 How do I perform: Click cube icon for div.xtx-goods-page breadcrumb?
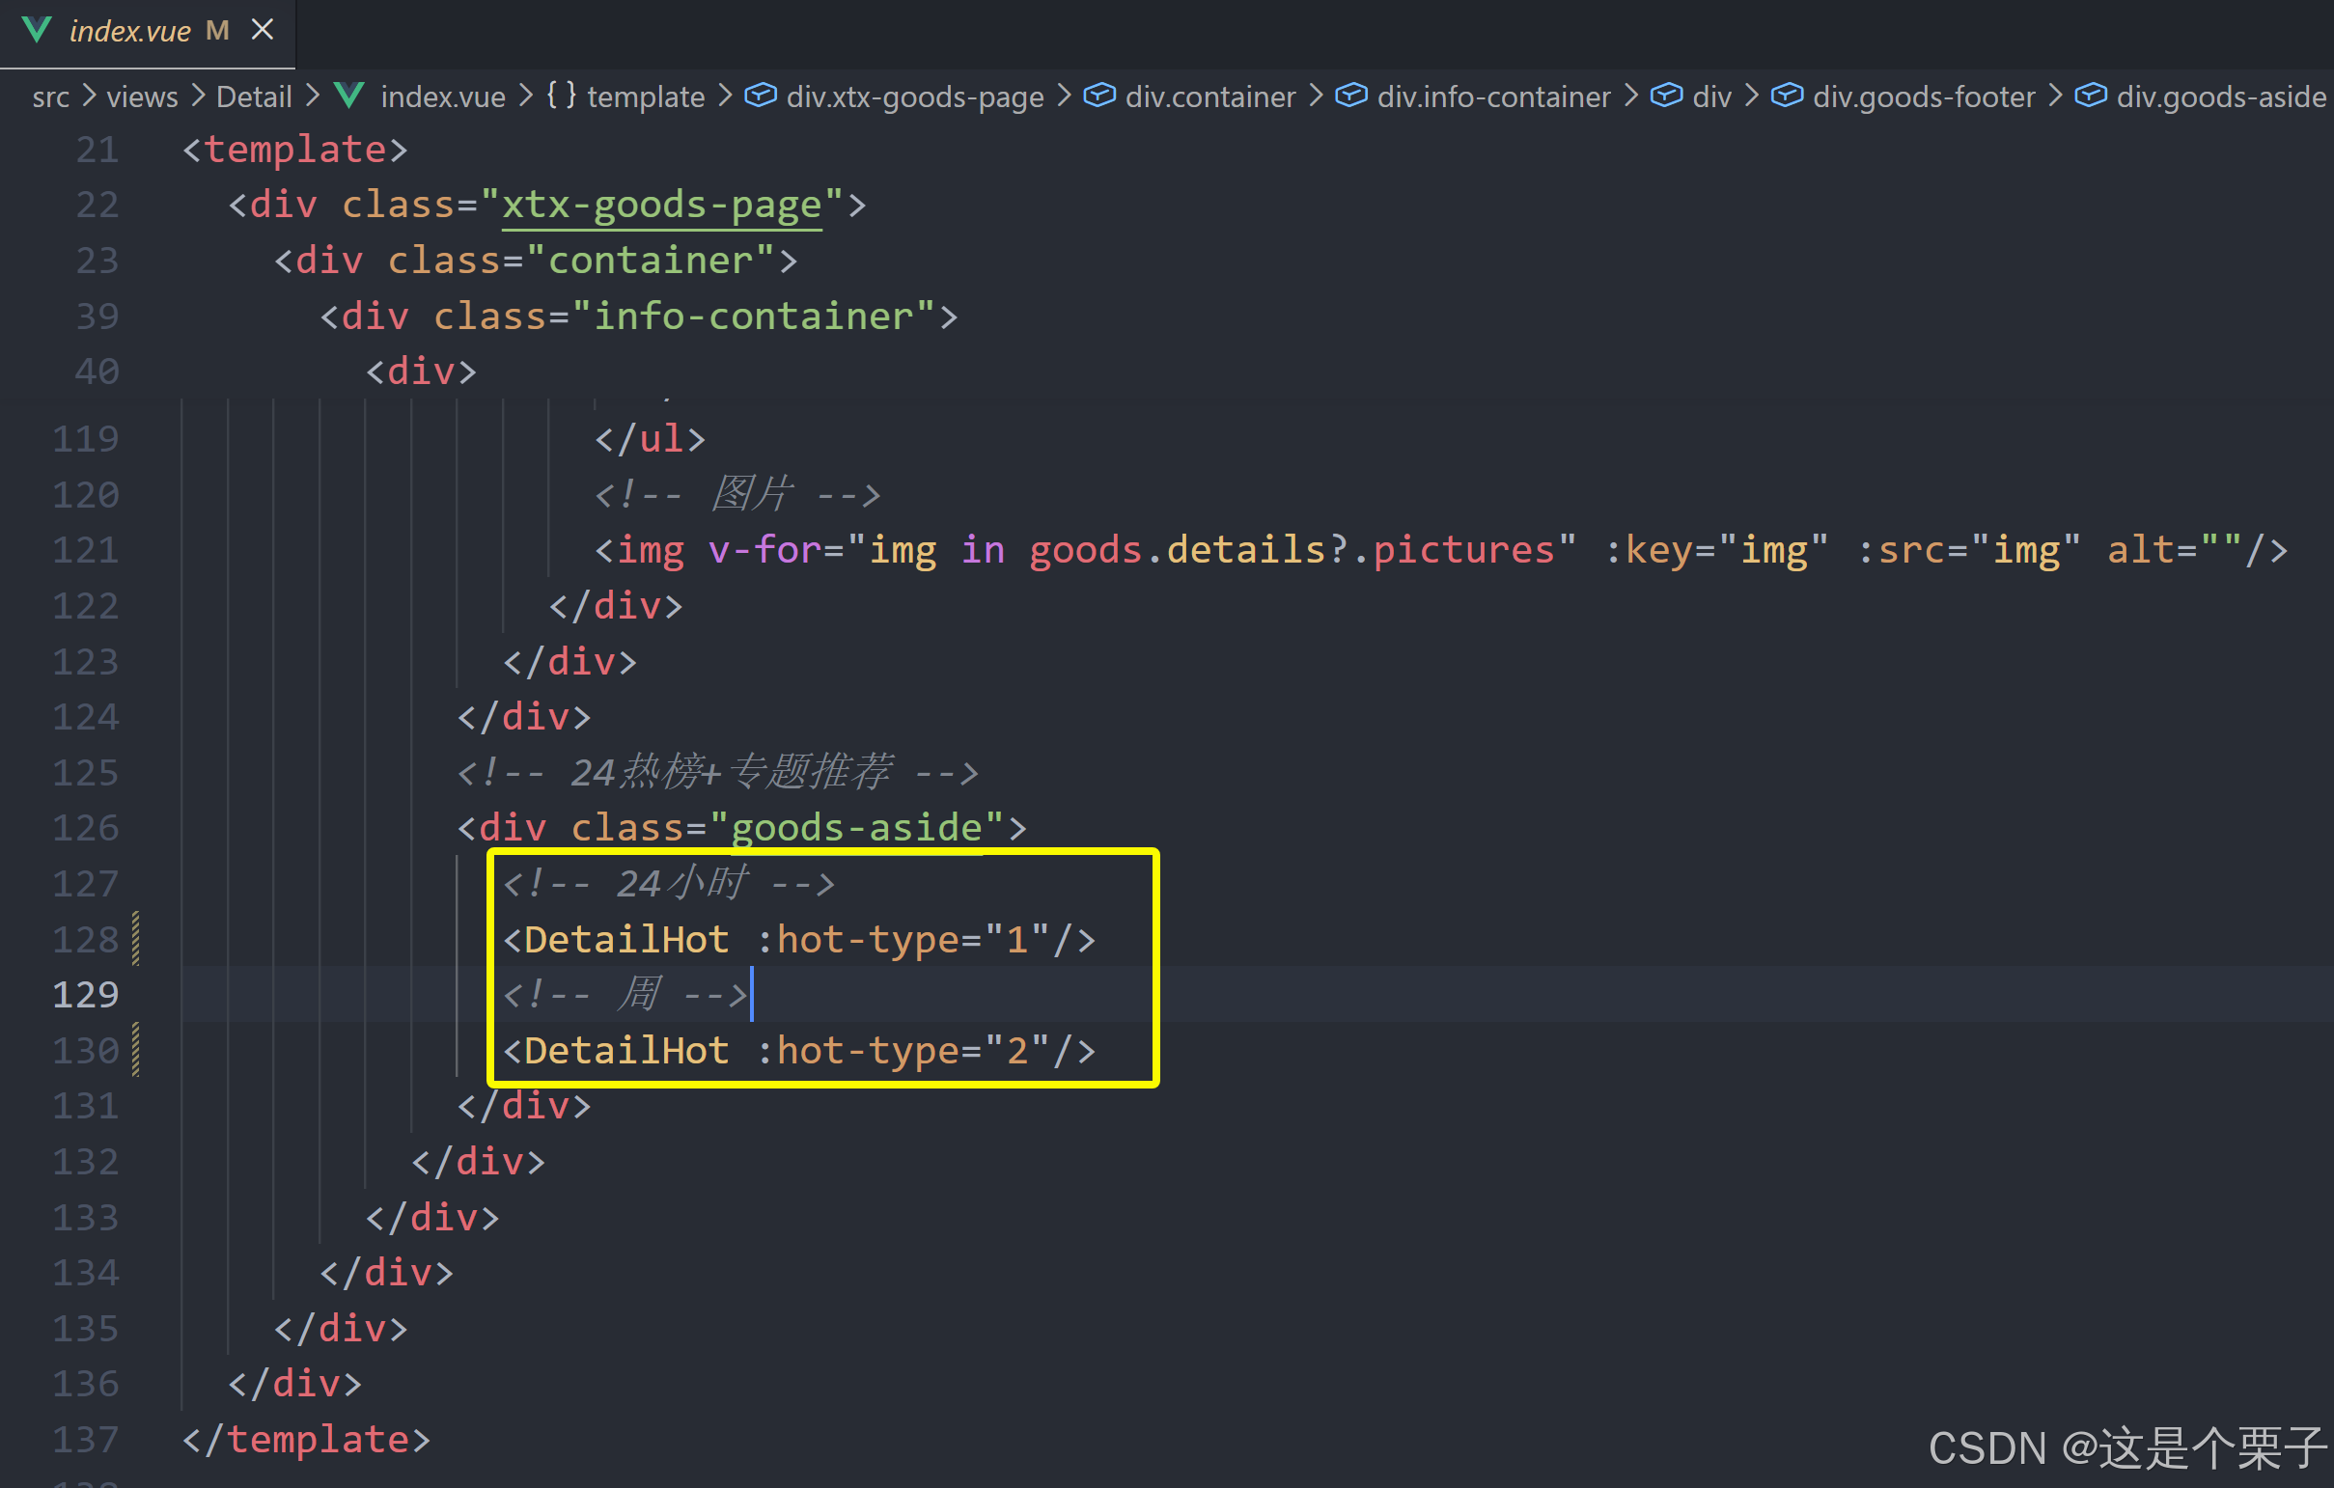pyautogui.click(x=761, y=96)
